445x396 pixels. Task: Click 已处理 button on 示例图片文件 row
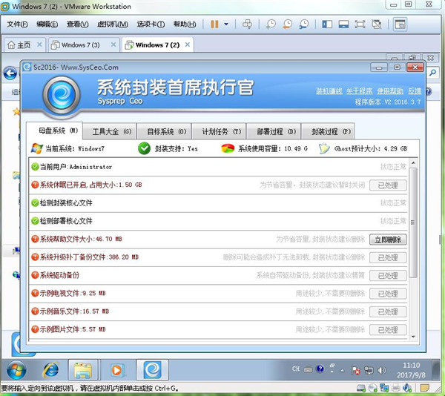click(x=388, y=329)
